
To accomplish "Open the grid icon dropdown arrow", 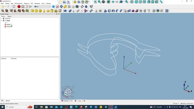I will (169, 11).
